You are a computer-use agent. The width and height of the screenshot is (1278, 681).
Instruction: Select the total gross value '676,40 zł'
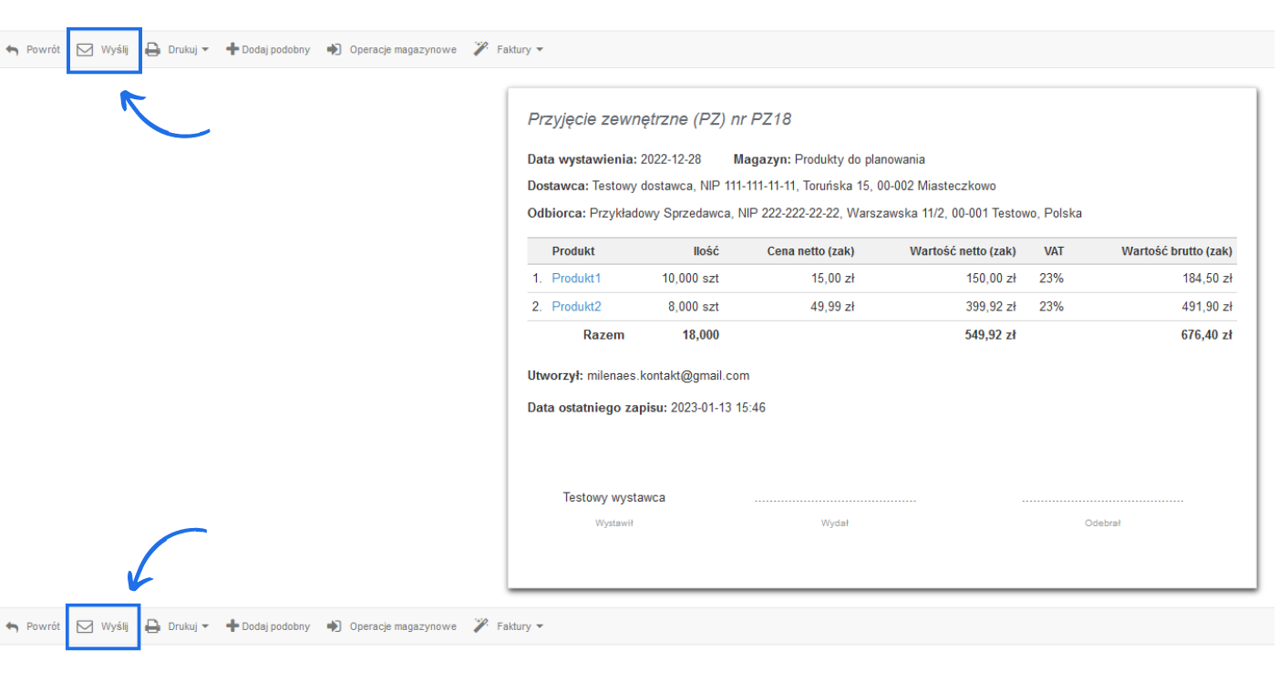tap(1206, 335)
